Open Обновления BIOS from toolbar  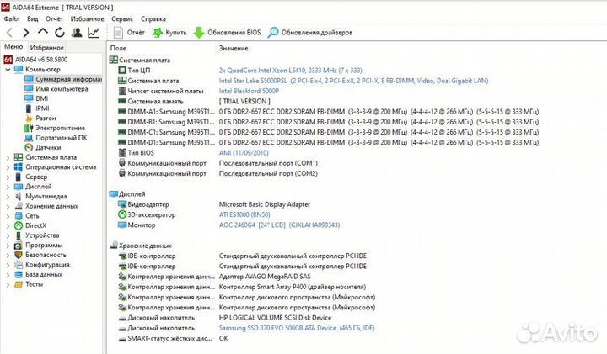pos(228,33)
